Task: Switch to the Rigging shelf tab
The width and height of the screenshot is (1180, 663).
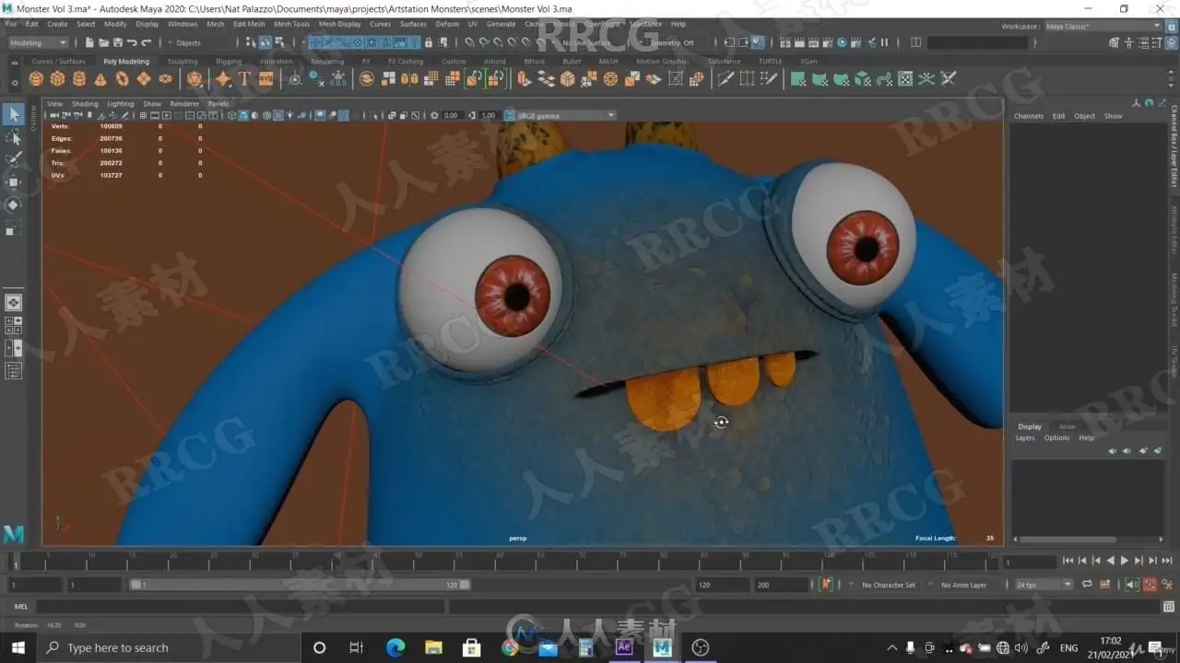Action: pyautogui.click(x=229, y=62)
